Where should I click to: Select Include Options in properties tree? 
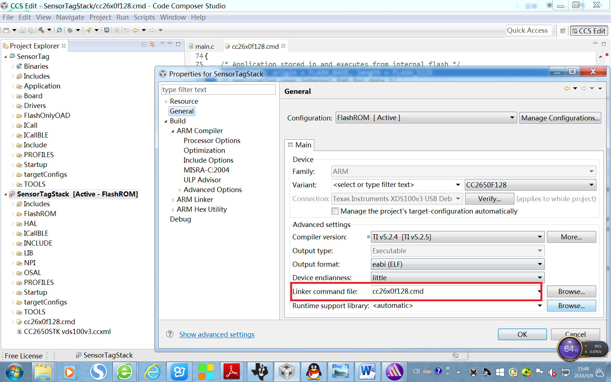tap(208, 160)
